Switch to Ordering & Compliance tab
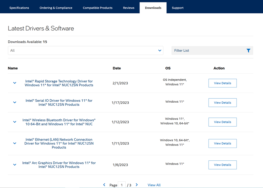The height and width of the screenshot is (188, 263). pyautogui.click(x=56, y=8)
